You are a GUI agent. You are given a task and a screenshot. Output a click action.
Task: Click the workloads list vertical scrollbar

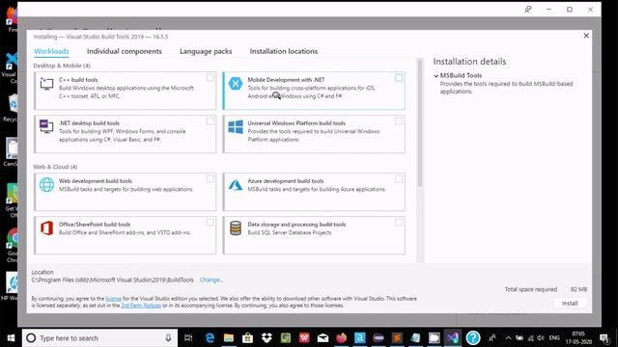pyautogui.click(x=420, y=122)
